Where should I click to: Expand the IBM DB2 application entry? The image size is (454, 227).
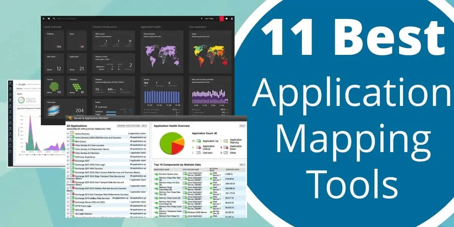pos(67,210)
